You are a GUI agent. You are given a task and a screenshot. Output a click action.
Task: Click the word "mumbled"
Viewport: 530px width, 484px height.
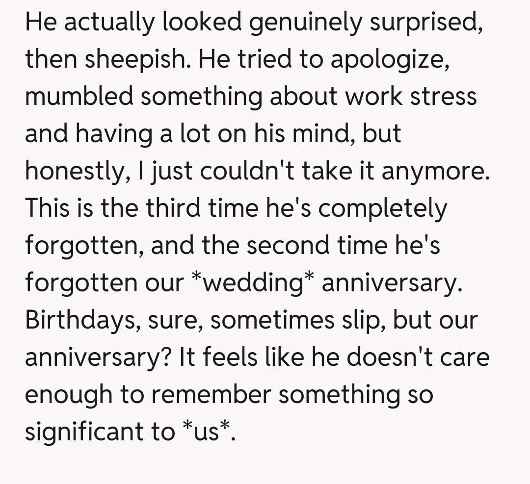coord(79,96)
